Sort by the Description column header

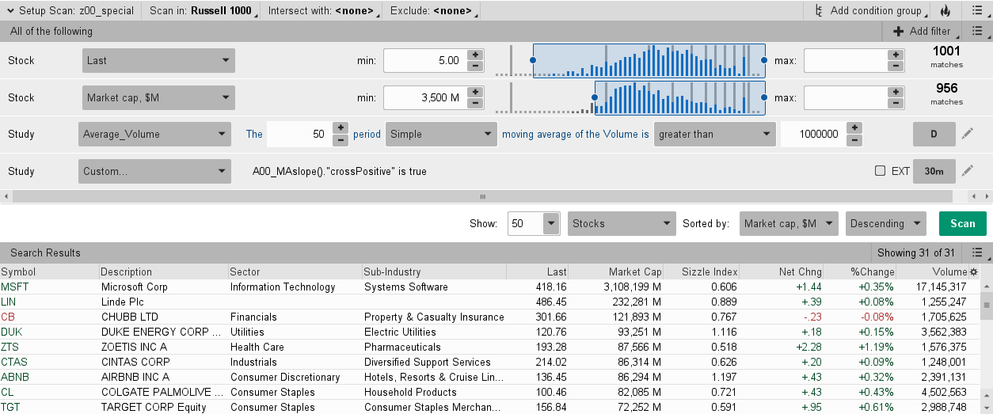coord(163,272)
